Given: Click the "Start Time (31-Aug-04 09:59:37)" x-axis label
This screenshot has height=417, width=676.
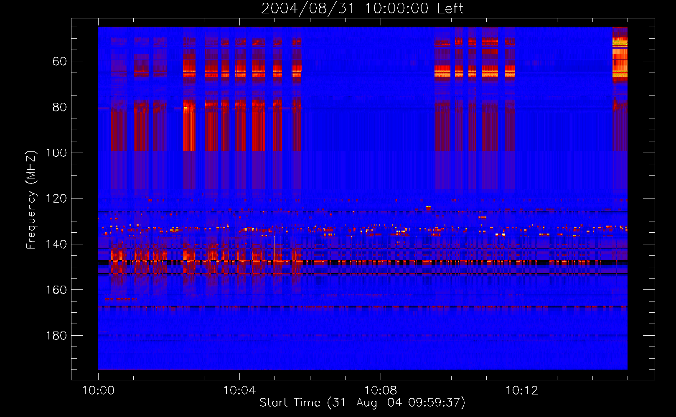Looking at the screenshot, I should (x=362, y=403).
